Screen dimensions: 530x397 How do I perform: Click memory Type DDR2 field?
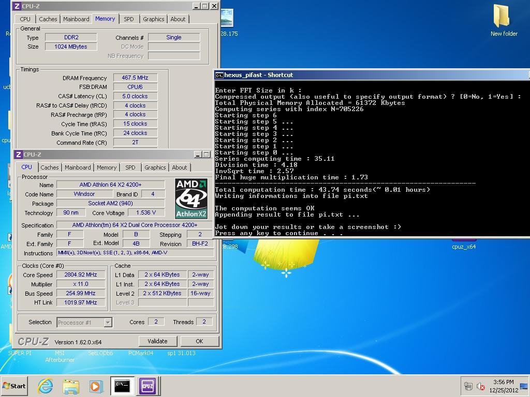[71, 37]
